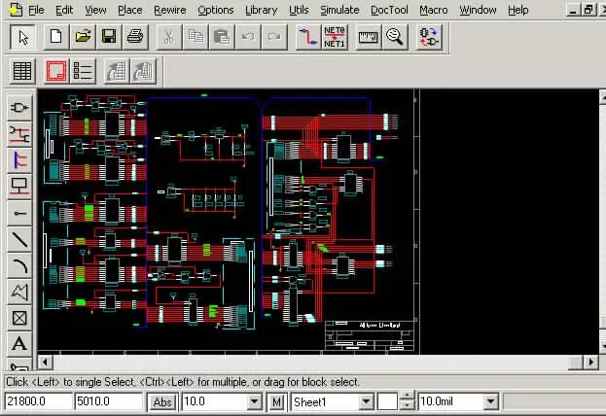Open the File menu
The height and width of the screenshot is (416, 606).
[x=36, y=10]
